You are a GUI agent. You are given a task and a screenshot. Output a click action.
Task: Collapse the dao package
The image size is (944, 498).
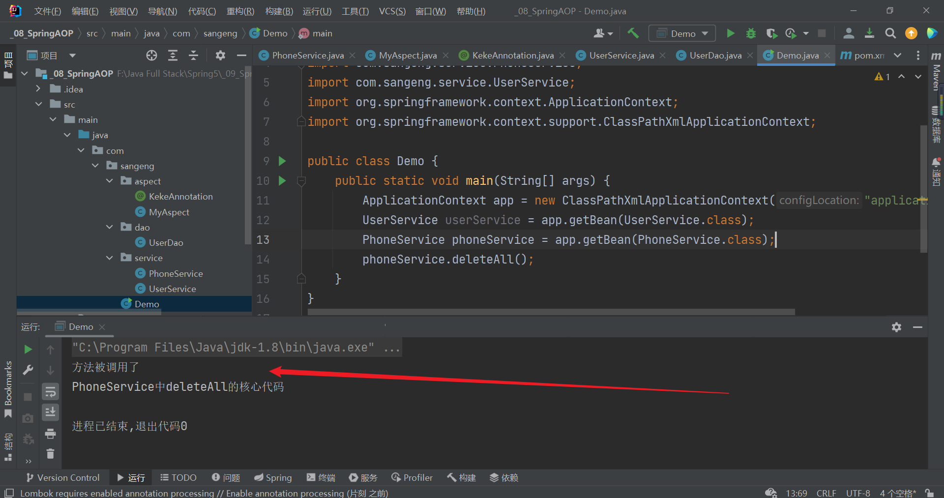pyautogui.click(x=110, y=227)
